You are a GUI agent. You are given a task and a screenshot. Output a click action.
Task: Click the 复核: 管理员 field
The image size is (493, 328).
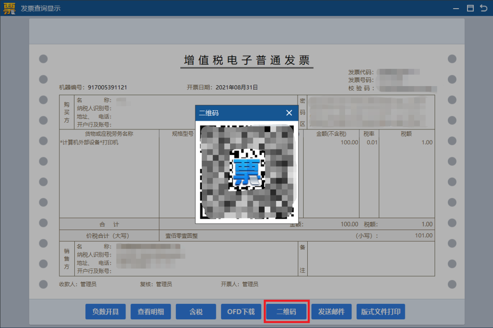tap(156, 284)
